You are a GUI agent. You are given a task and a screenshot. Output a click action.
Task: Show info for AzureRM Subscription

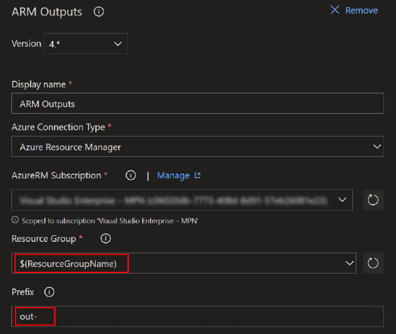click(x=130, y=175)
